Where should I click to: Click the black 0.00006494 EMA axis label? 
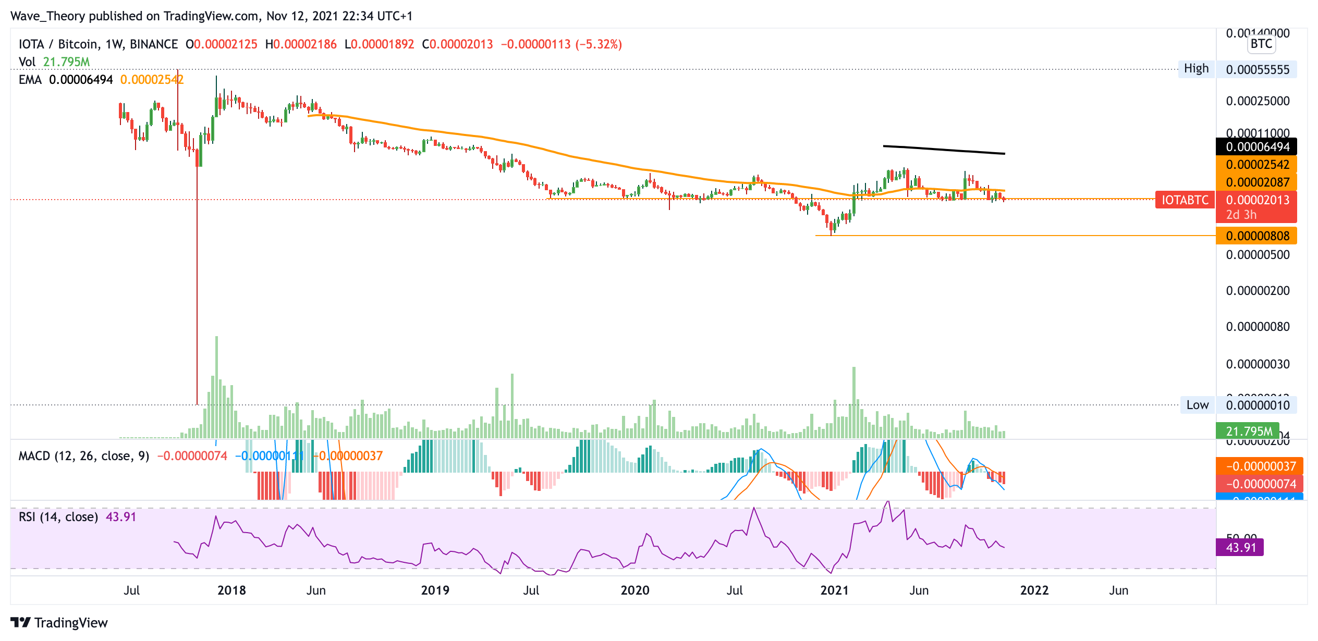1257,147
